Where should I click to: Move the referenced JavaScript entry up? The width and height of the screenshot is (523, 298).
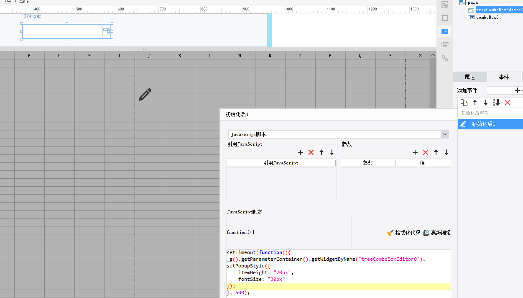[321, 152]
